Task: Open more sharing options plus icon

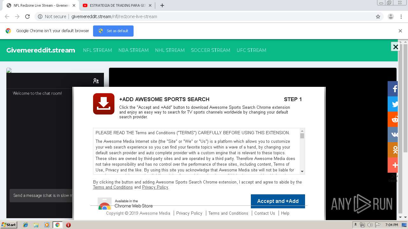Action: click(393, 165)
